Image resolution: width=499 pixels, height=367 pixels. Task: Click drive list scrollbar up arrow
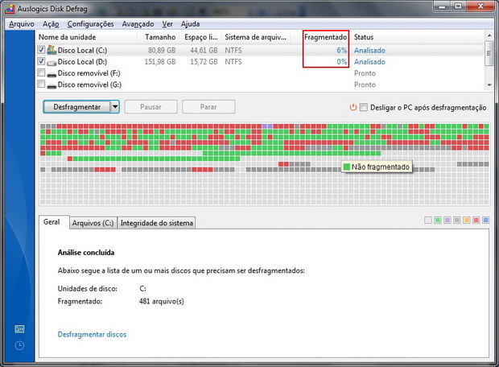click(x=489, y=35)
